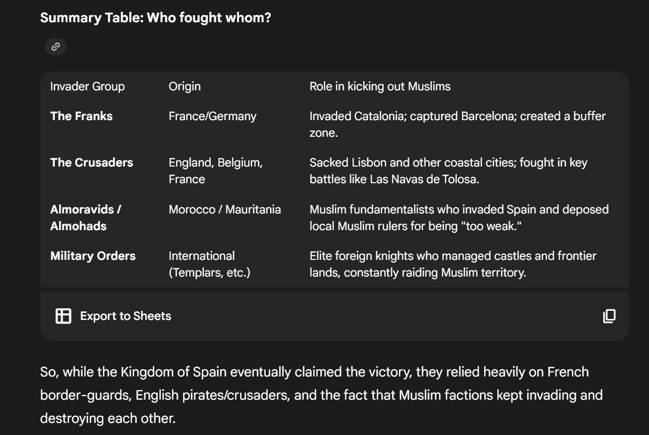
Task: Select The Franks row label
Action: [81, 116]
